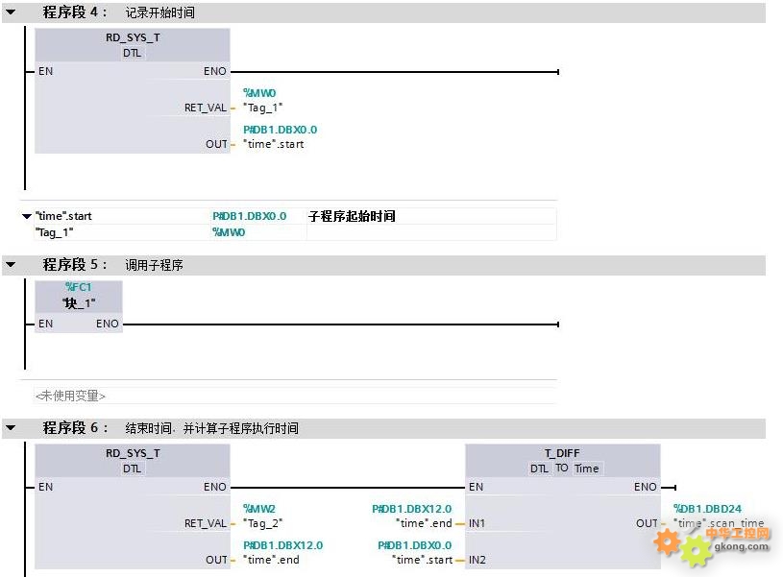The height and width of the screenshot is (577, 783).
Task: Click the "time".start OUT operand in network 4
Action: click(x=274, y=144)
